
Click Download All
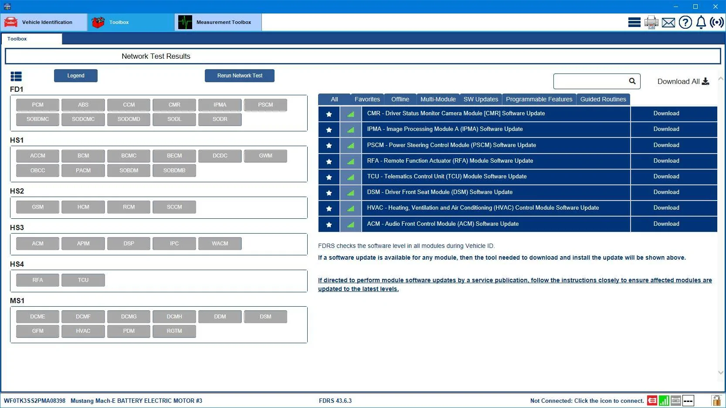click(683, 81)
